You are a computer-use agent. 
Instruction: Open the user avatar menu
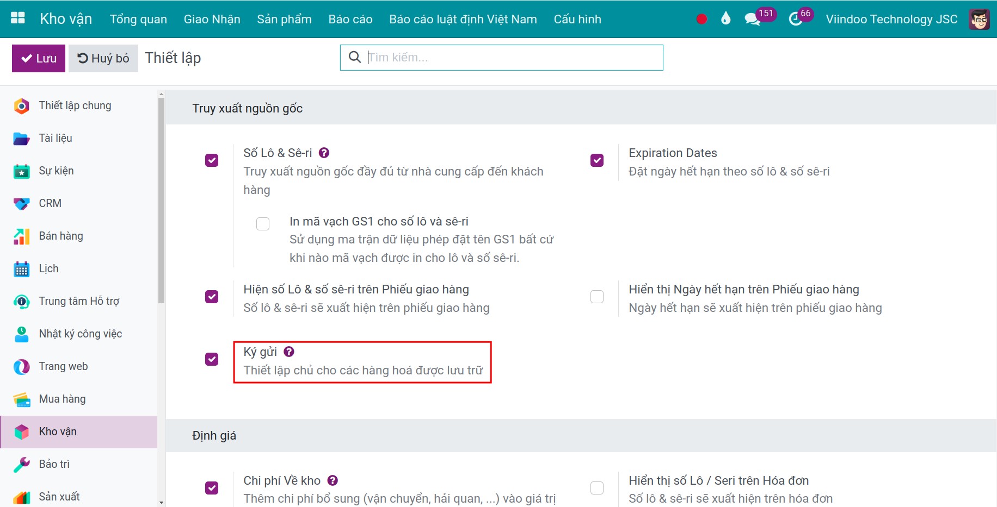[979, 19]
